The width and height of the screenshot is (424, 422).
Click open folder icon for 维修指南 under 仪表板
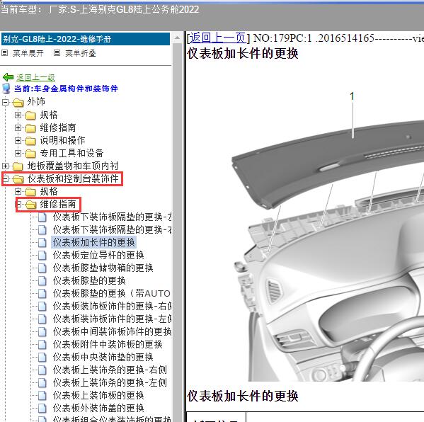point(30,205)
